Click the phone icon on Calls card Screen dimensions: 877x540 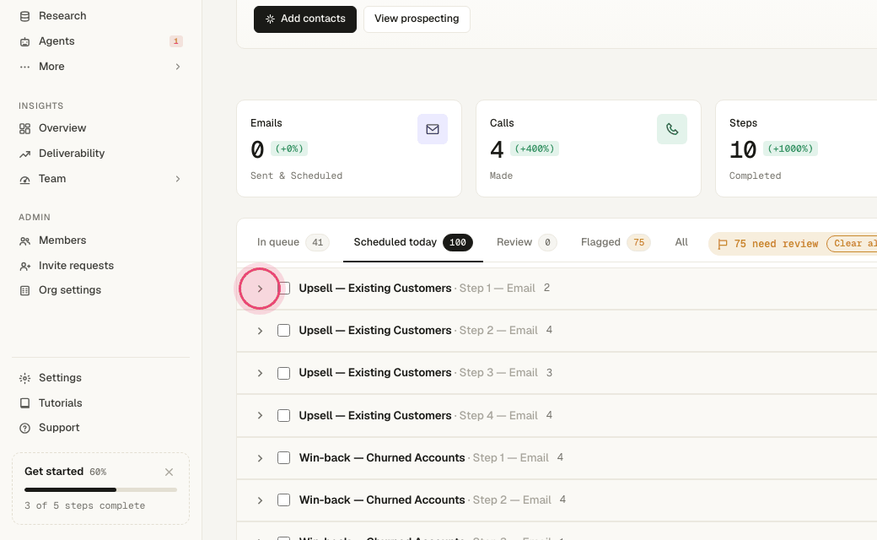(x=672, y=129)
